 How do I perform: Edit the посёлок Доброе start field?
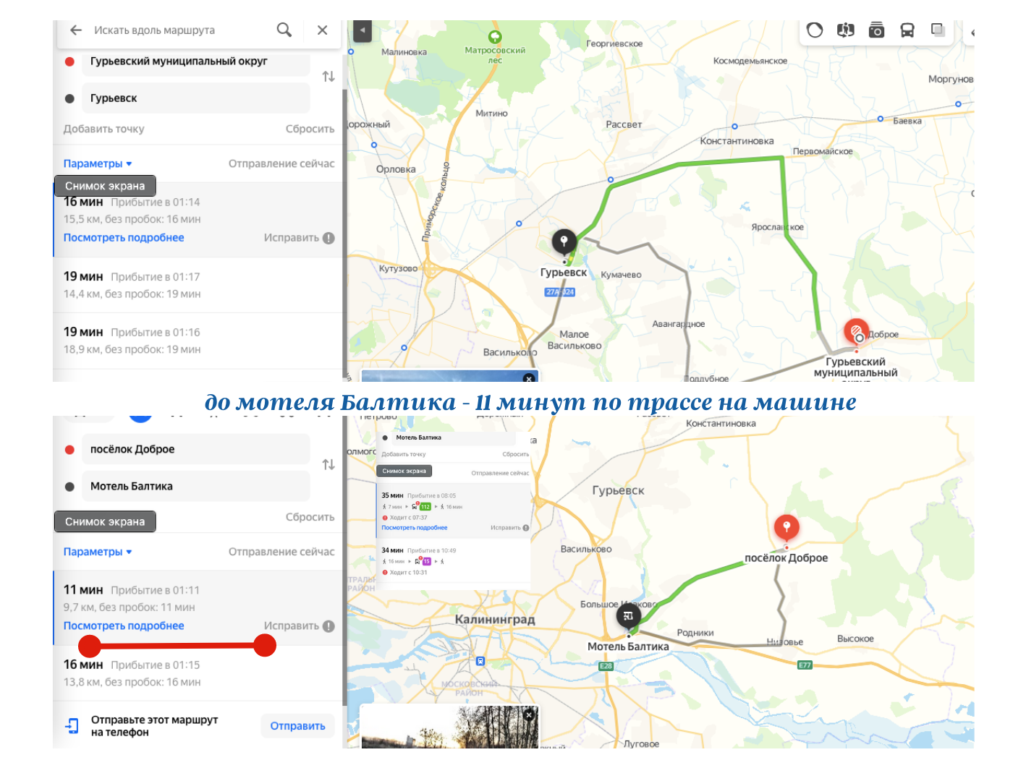pos(195,449)
